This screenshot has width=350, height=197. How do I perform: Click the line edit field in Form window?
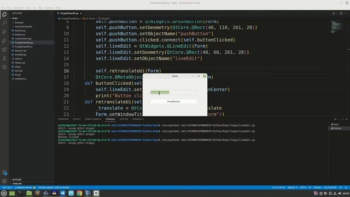click(x=174, y=92)
